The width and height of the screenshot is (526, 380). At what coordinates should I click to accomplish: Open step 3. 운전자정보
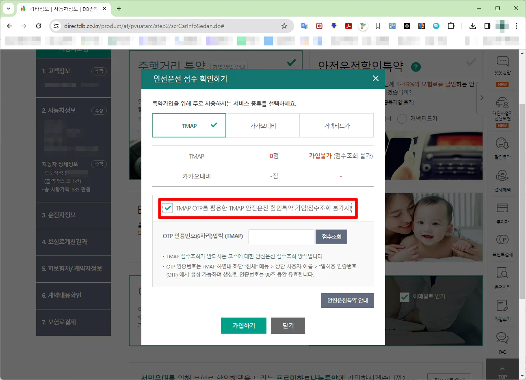pos(74,215)
